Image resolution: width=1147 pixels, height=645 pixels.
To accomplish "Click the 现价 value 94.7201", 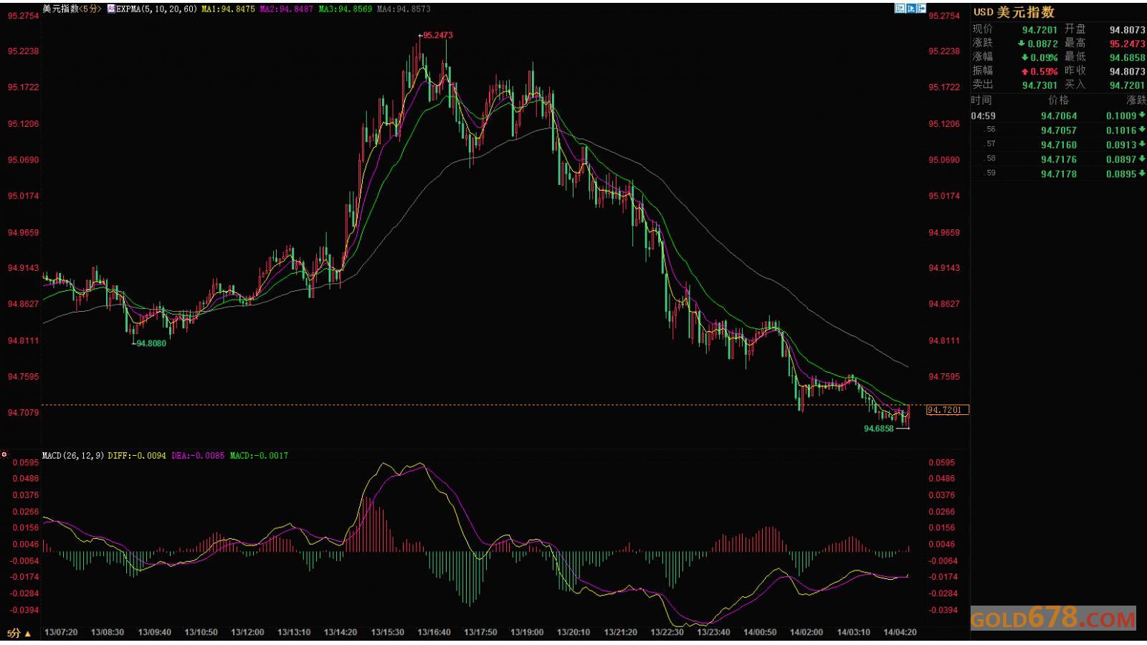I will (x=1039, y=29).
